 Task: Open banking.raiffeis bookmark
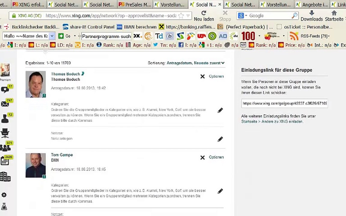(x=187, y=27)
